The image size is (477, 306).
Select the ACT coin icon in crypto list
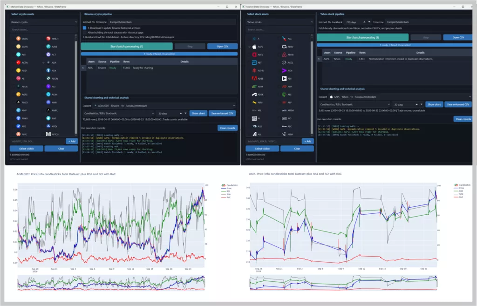(48, 54)
